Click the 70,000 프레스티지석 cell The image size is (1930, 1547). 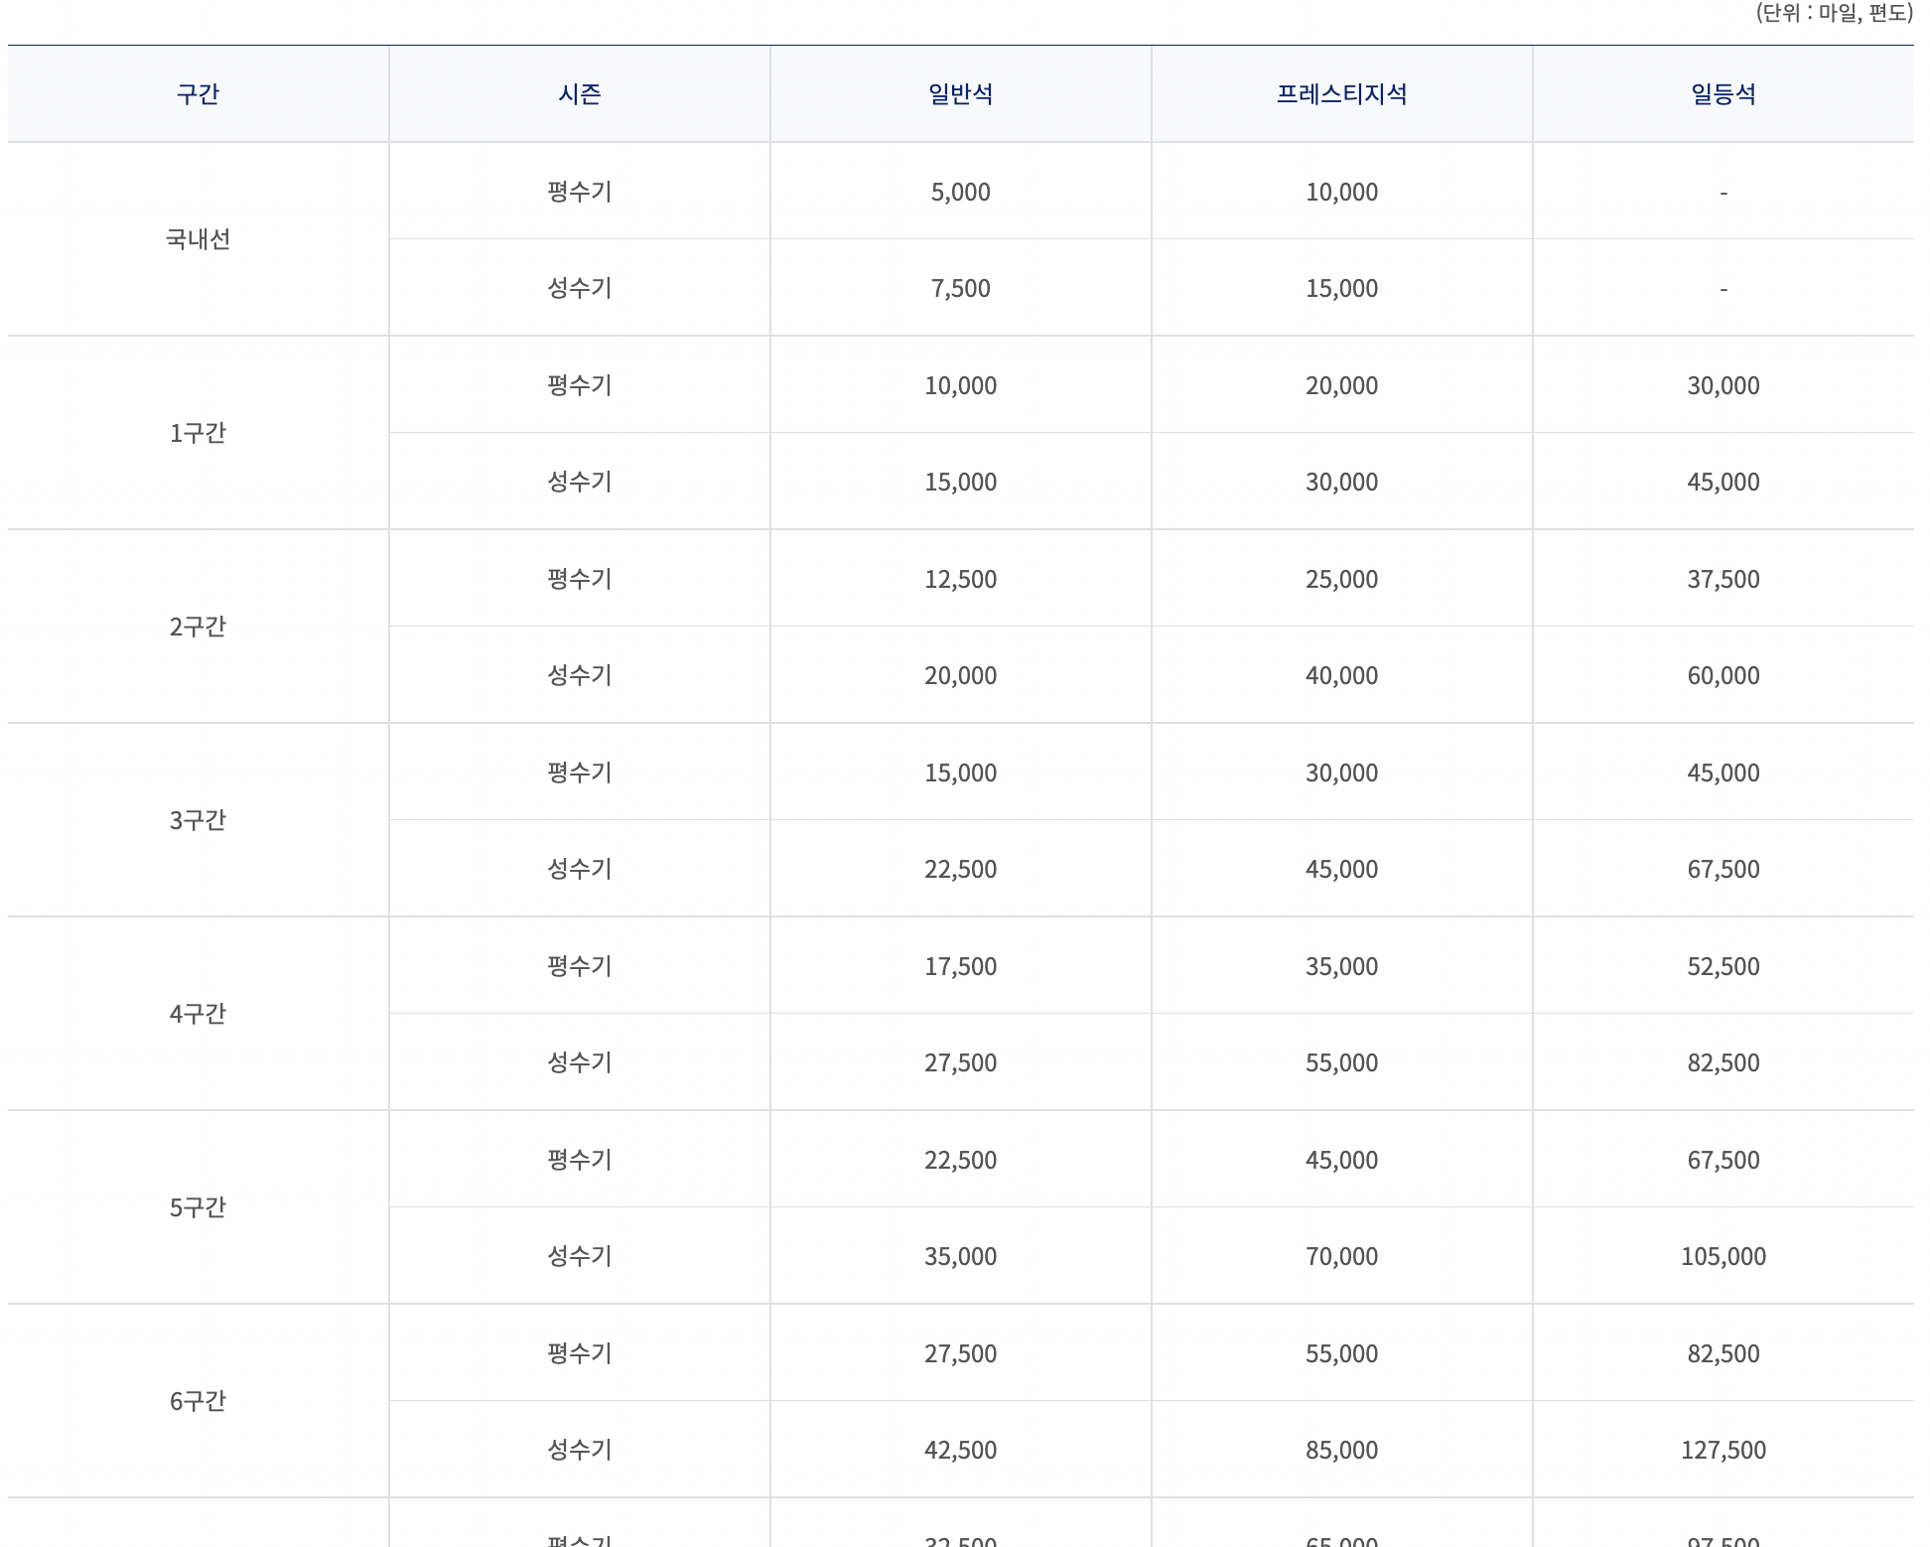(1341, 1256)
